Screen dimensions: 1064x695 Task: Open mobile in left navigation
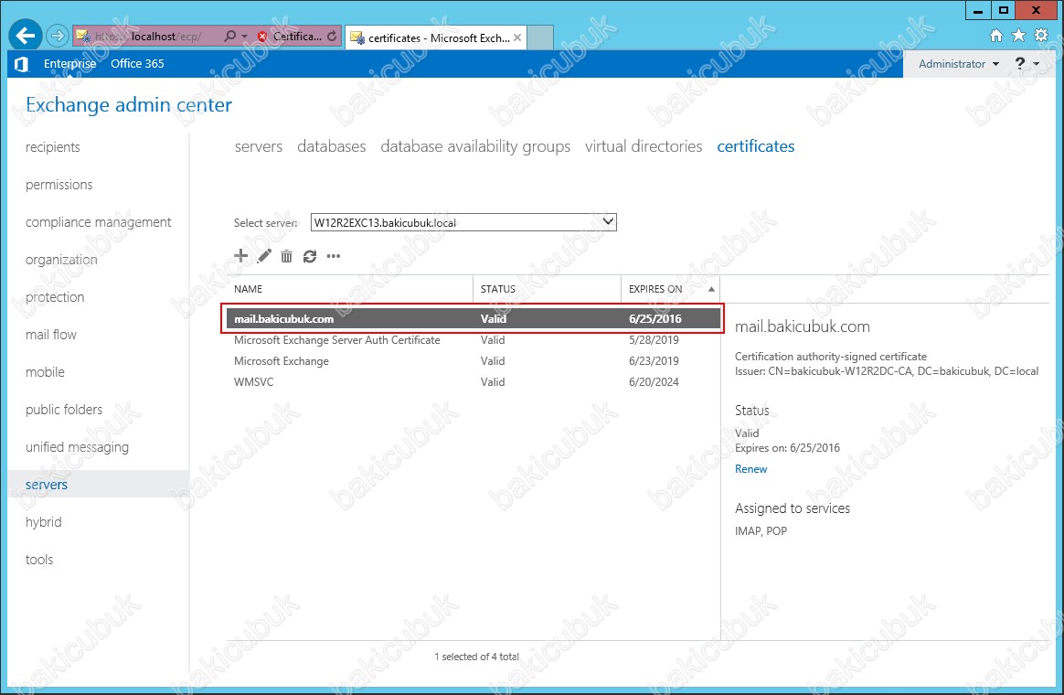(x=45, y=372)
